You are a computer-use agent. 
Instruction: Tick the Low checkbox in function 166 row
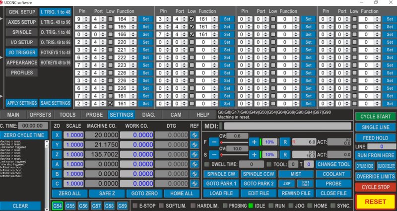(110, 34)
